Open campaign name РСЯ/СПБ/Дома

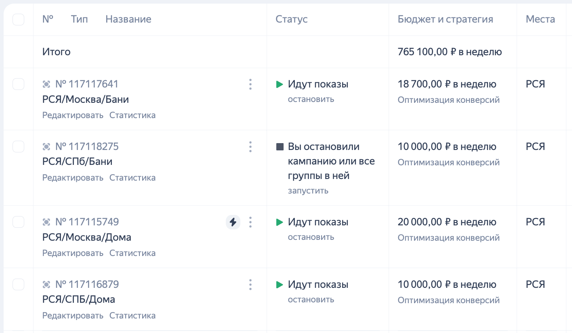coord(79,300)
